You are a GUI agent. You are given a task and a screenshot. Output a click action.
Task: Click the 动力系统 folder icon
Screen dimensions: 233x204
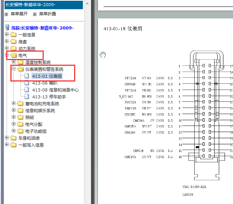click(x=13, y=49)
